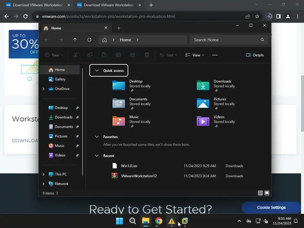Open the Sort dropdown menu
The image size is (304, 228).
click(x=168, y=55)
